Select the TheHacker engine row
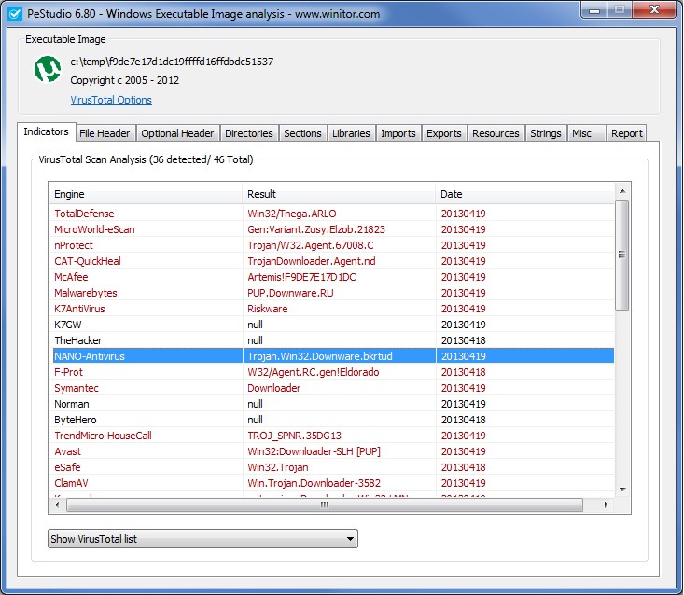The height and width of the screenshot is (595, 684). (331, 340)
